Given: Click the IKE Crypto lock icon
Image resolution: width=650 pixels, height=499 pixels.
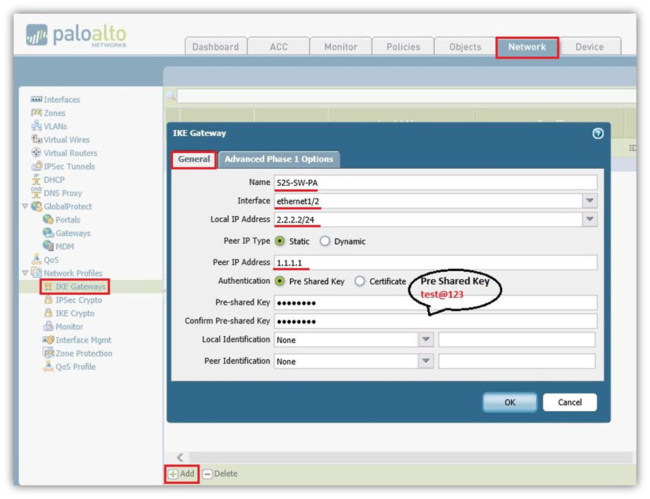Looking at the screenshot, I should click(x=48, y=313).
